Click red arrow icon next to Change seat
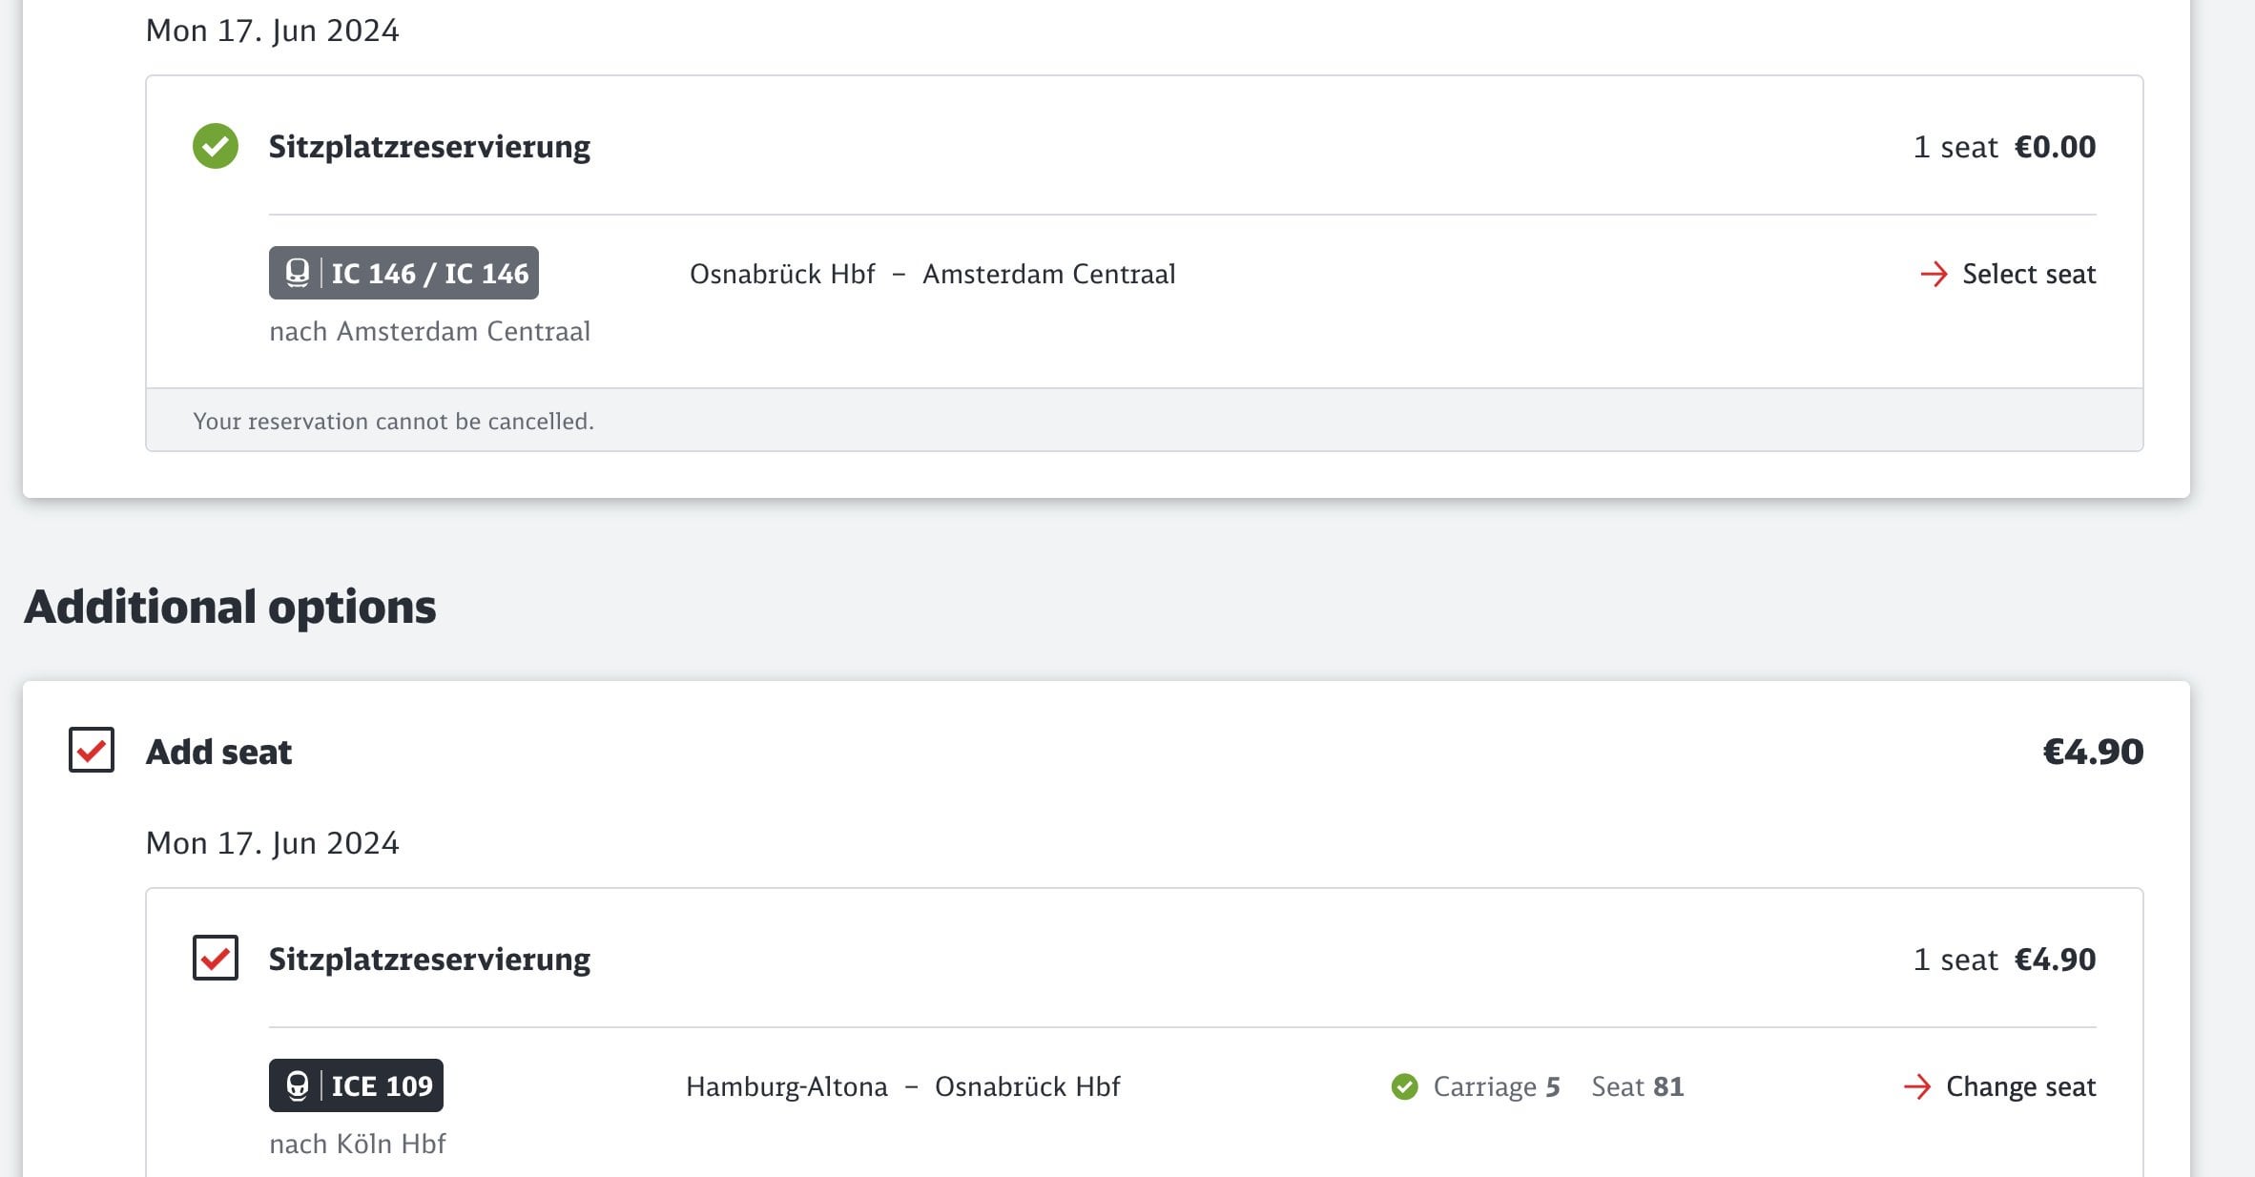Viewport: 2255px width, 1177px height. point(1917,1086)
